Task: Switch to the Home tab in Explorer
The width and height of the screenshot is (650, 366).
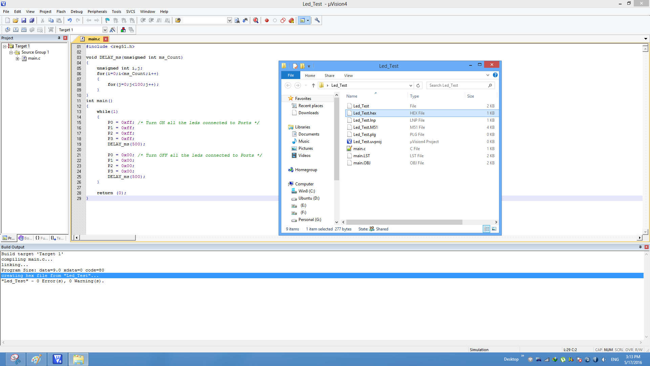Action: tap(310, 76)
